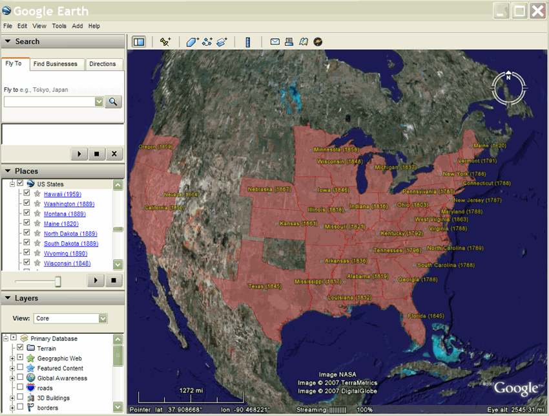Select the Add Polygon tool
549x416 pixels.
192,42
